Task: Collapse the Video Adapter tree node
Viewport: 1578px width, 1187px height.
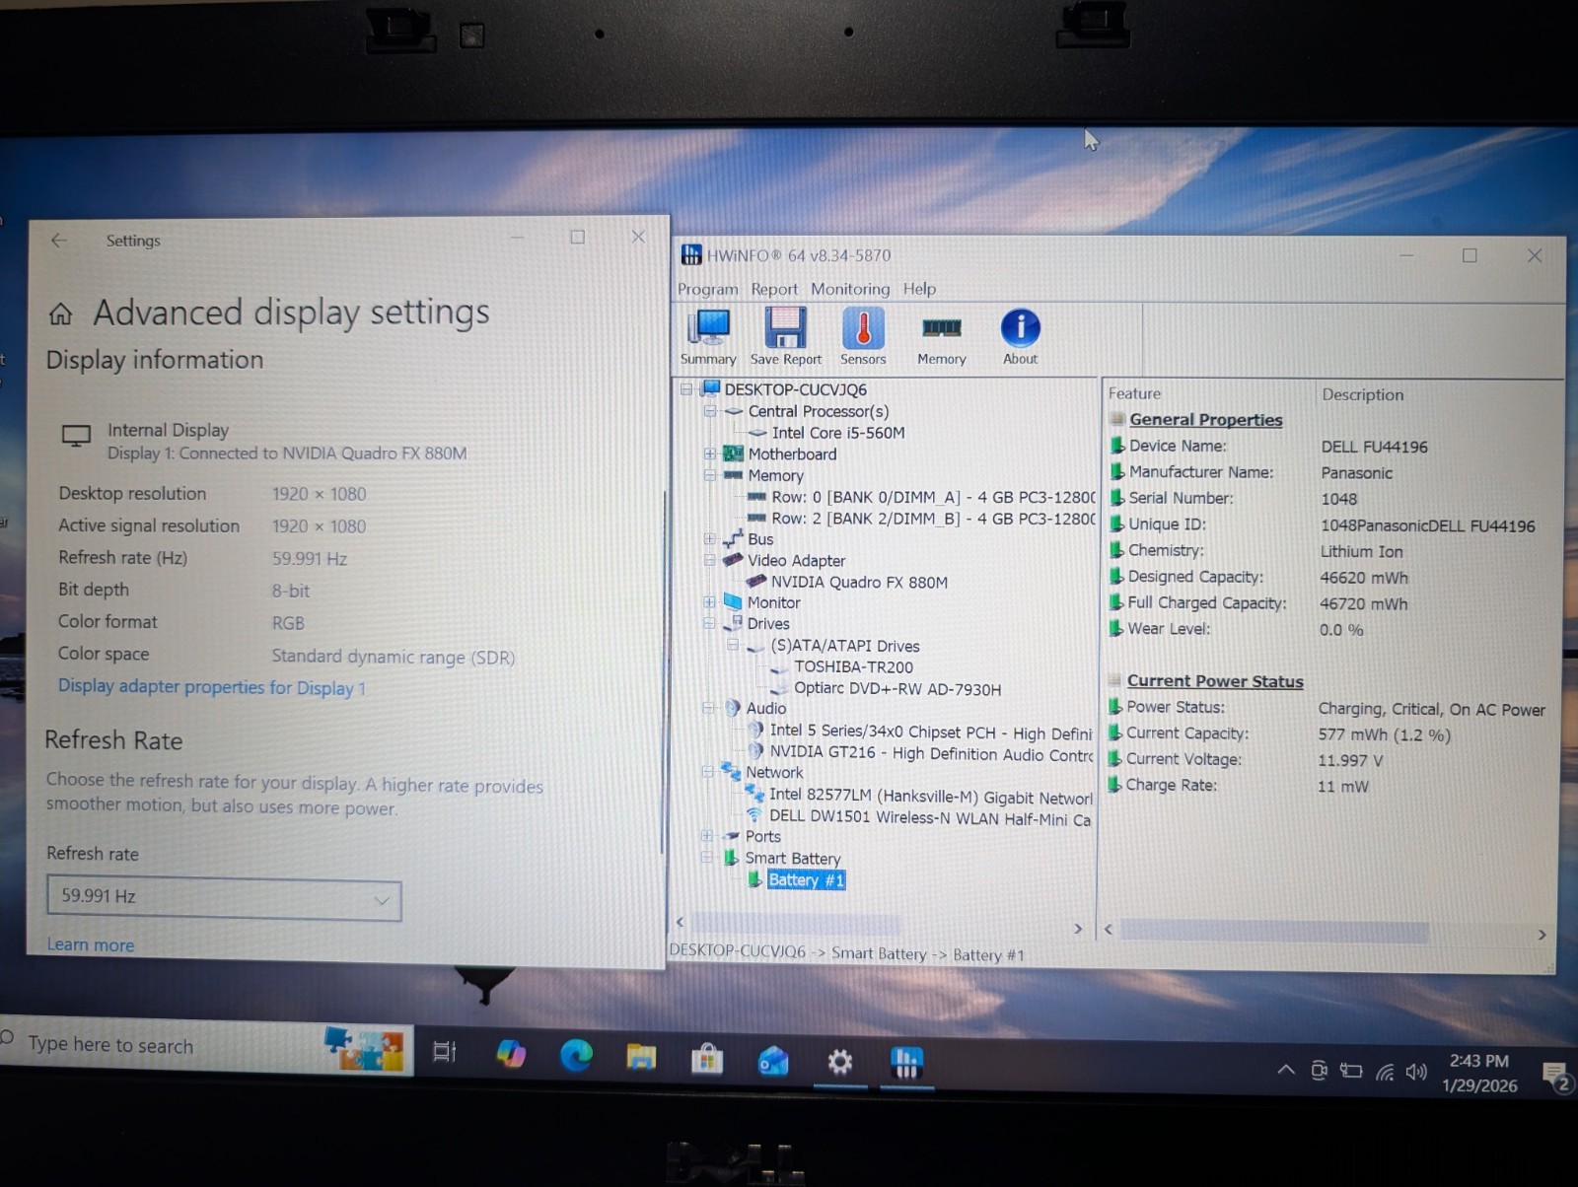Action: pyautogui.click(x=709, y=560)
